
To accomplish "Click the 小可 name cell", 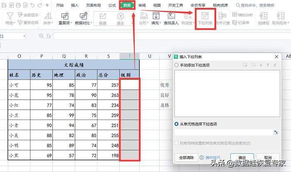I will click(x=19, y=85).
